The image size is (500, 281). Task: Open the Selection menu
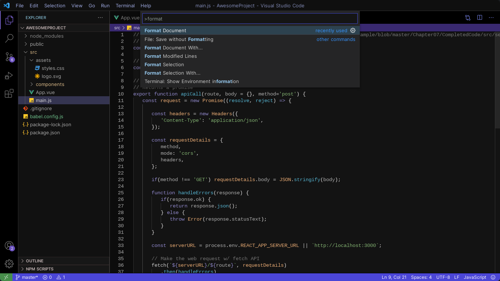(55, 5)
